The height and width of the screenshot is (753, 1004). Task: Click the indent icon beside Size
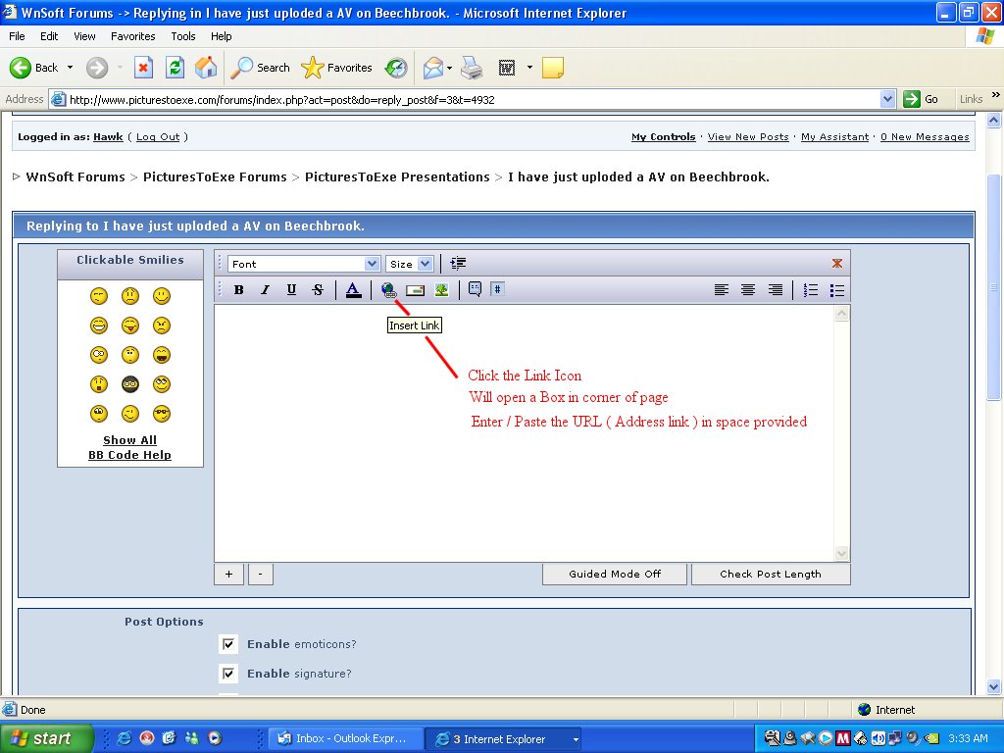pos(458,263)
